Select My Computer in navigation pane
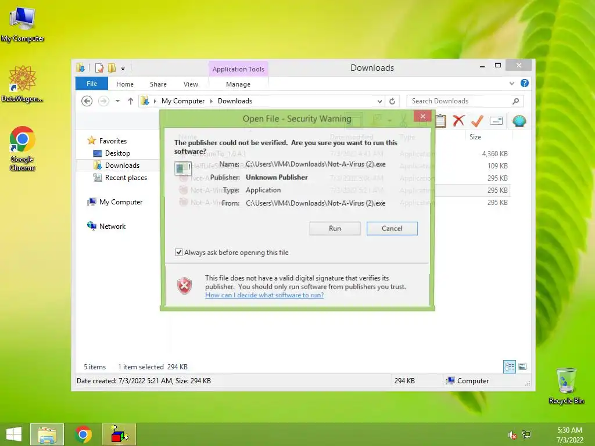Viewport: 595px width, 446px height. click(121, 202)
